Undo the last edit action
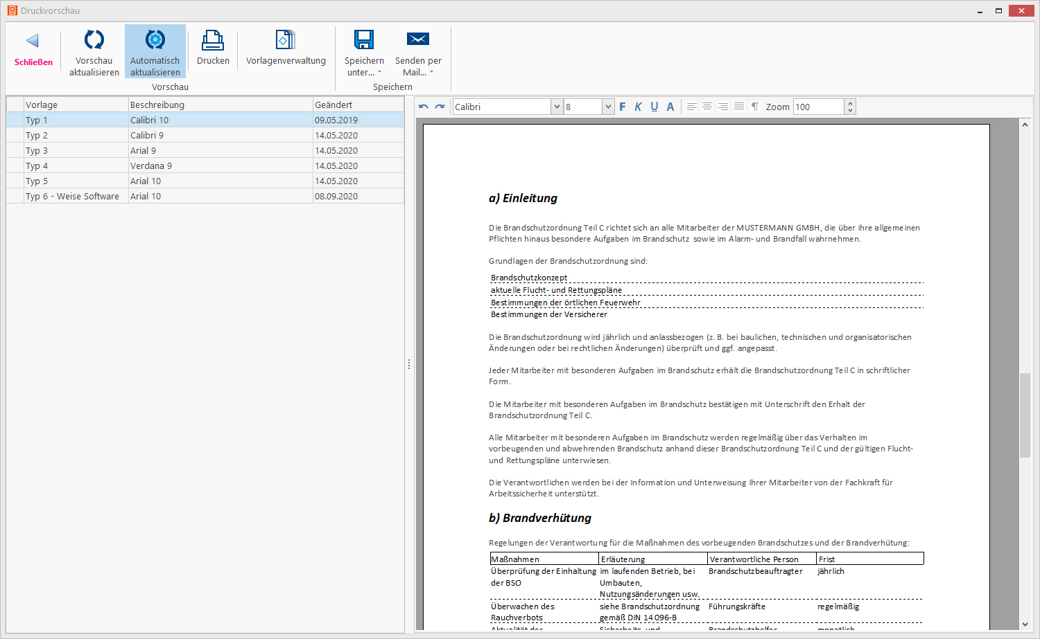Screen dimensions: 1040x639 pos(423,107)
